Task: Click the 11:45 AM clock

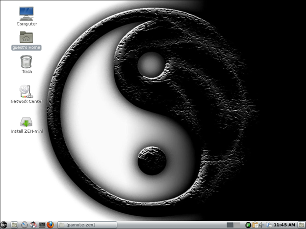Action: (x=285, y=224)
